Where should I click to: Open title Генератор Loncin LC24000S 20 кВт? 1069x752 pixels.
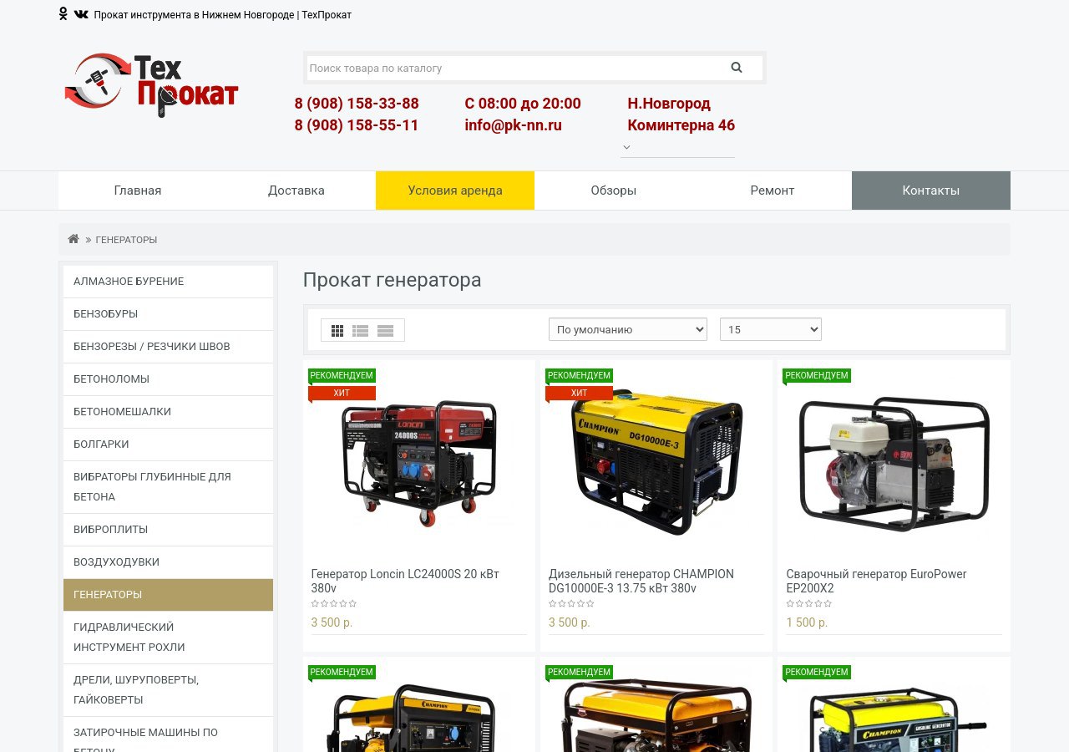coord(405,581)
